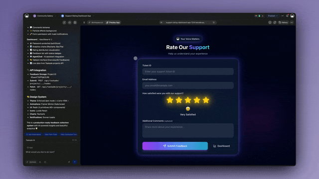Click the round icon right of Genesis
The width and height of the screenshot is (319, 179).
click(x=40, y=162)
